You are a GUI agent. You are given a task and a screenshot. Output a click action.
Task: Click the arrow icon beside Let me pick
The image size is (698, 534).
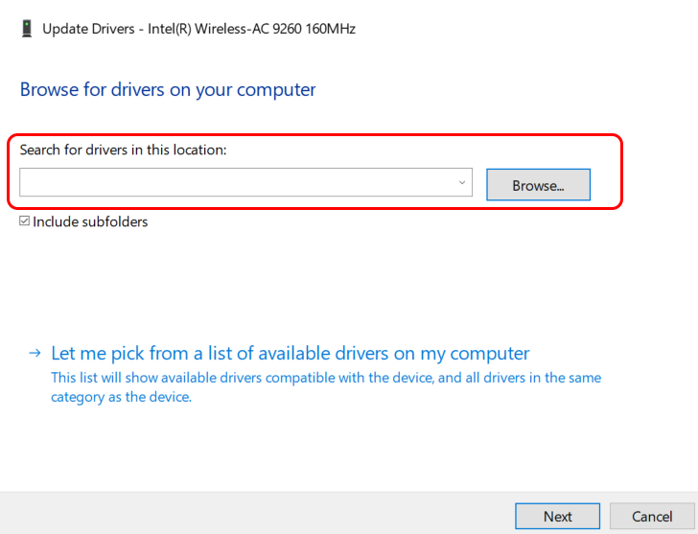pos(35,354)
